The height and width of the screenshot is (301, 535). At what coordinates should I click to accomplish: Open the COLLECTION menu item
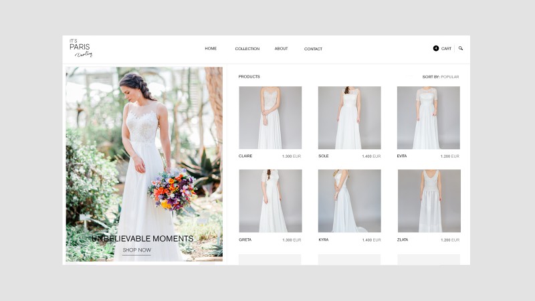(247, 49)
